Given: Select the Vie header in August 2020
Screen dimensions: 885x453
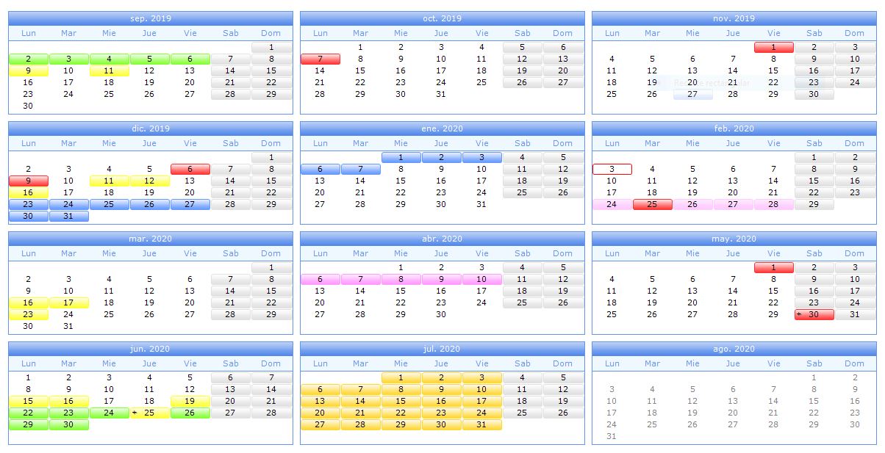Looking at the screenshot, I should [773, 363].
